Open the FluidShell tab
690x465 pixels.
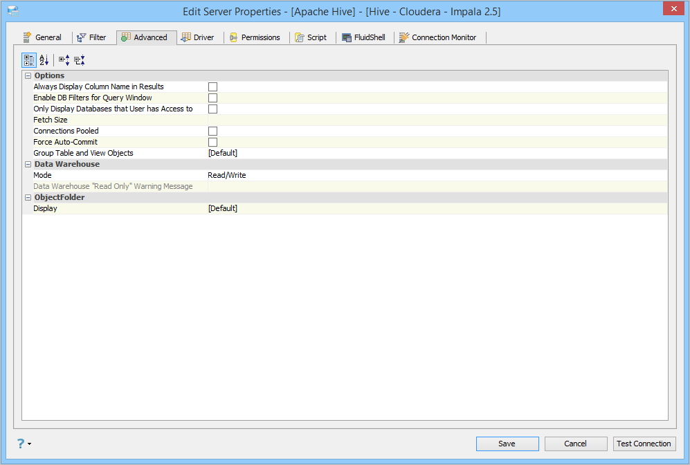(364, 37)
